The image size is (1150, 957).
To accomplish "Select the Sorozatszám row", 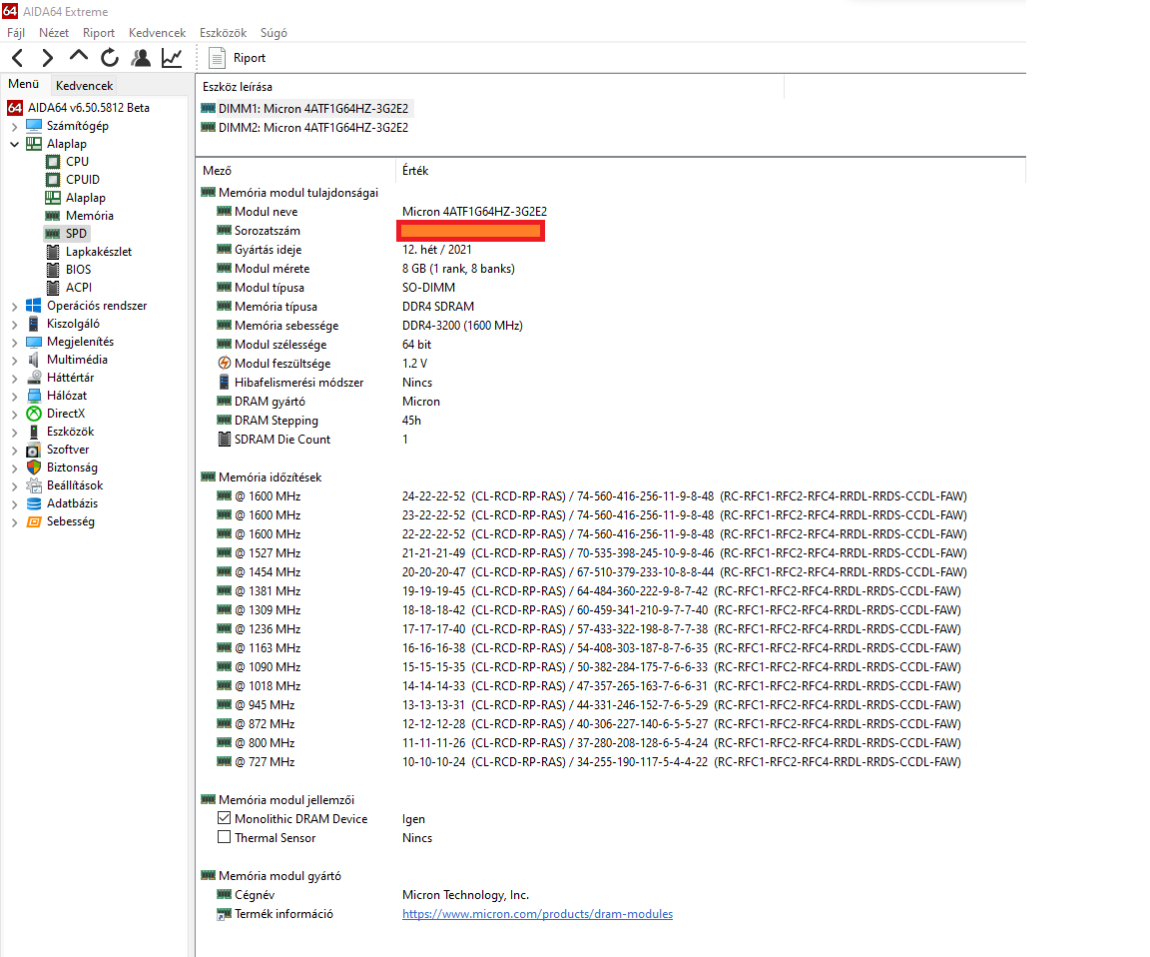I will (380, 231).
